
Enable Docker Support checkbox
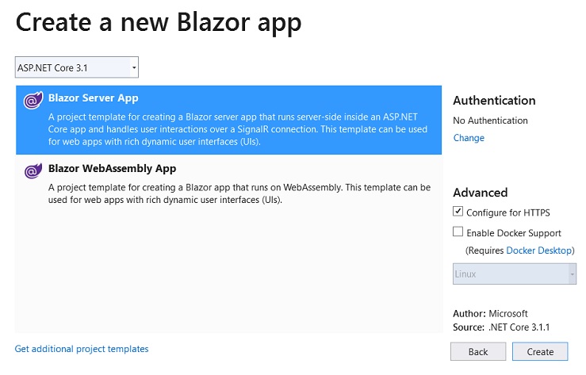point(458,232)
